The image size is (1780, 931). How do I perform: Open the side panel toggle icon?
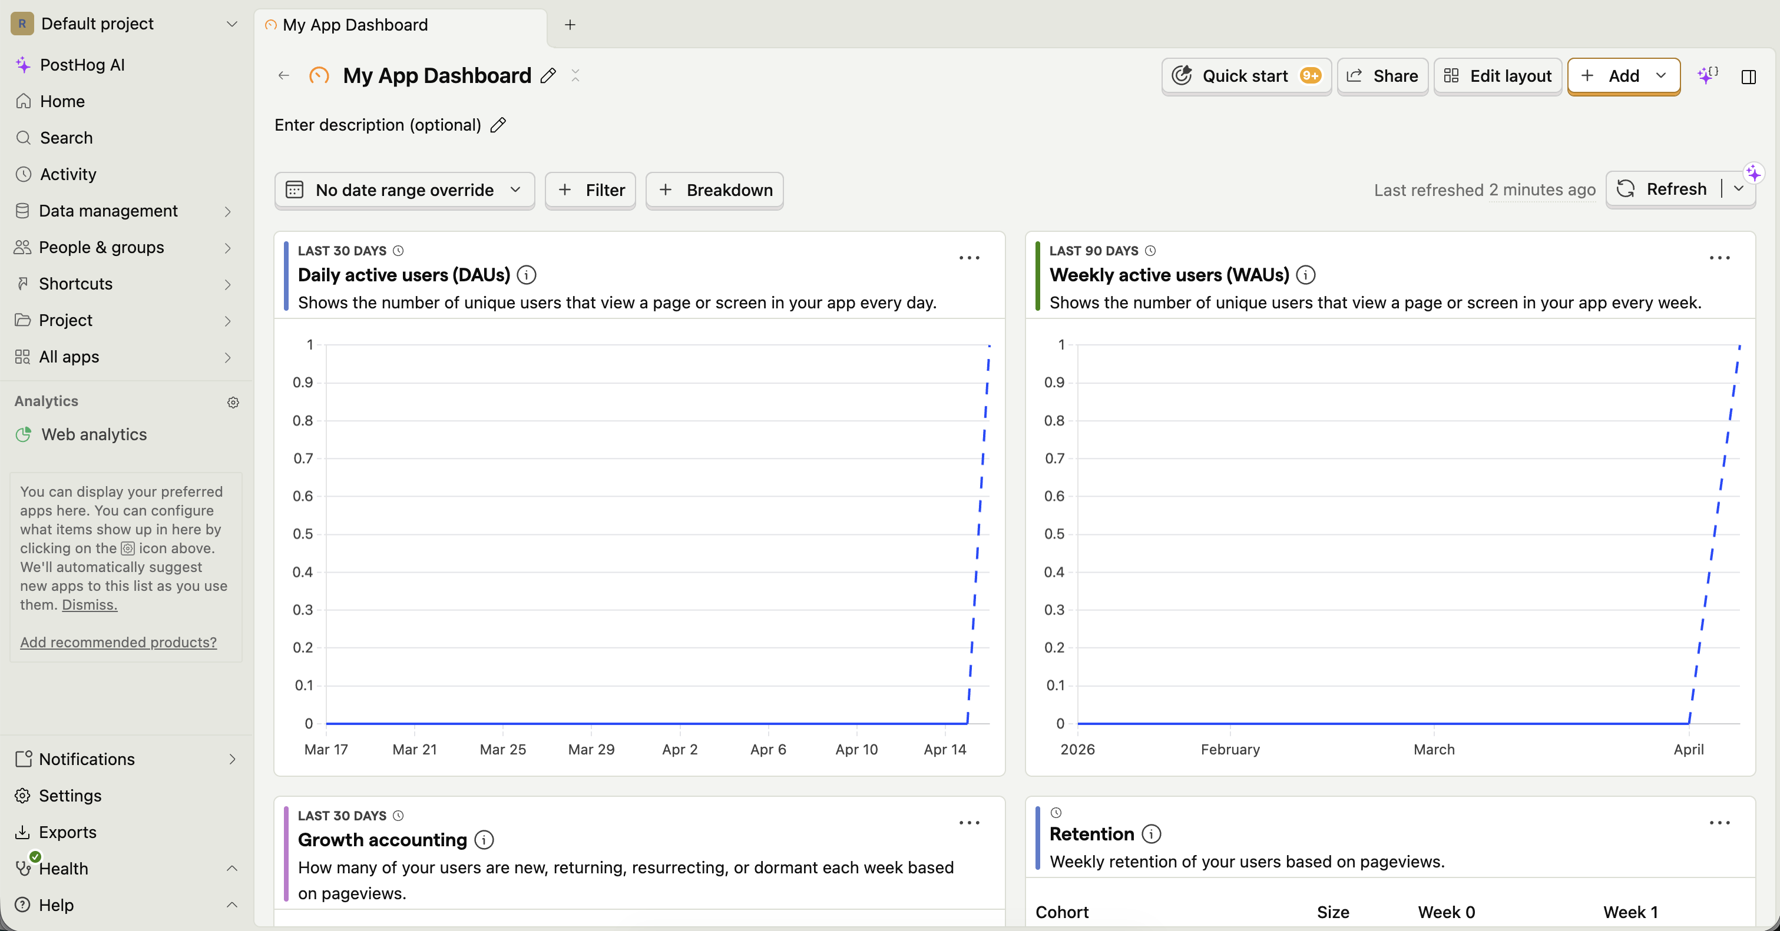(1748, 77)
